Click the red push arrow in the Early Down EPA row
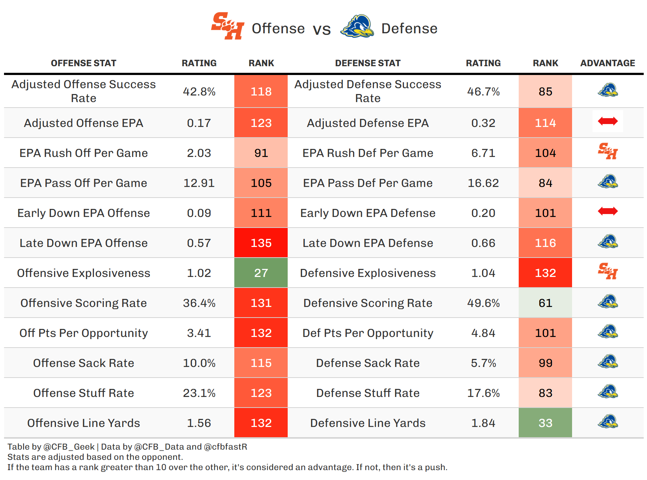The image size is (647, 480). click(x=608, y=211)
